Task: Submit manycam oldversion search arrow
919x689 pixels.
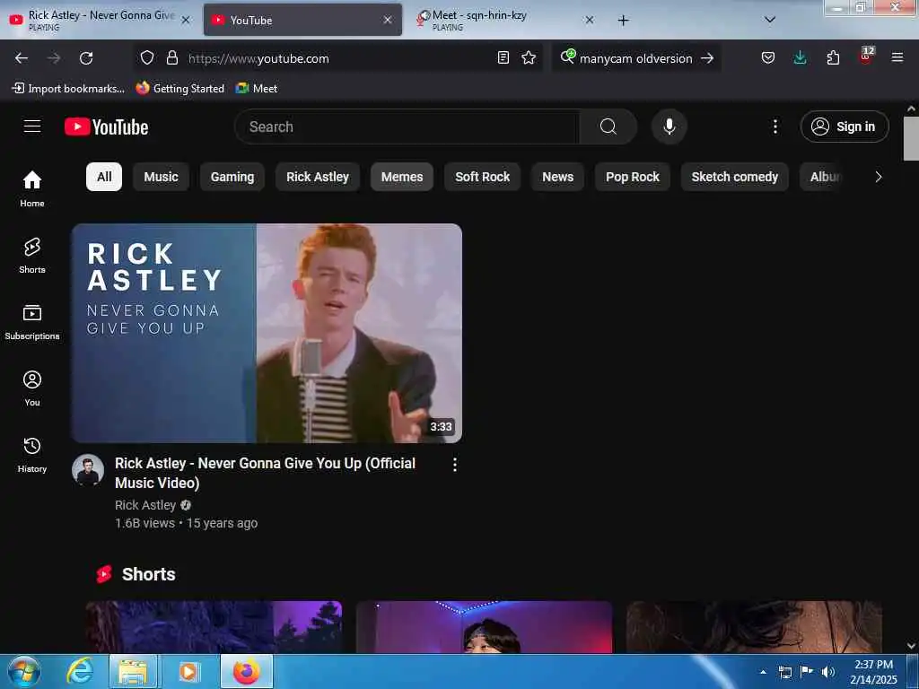Action: pyautogui.click(x=707, y=58)
